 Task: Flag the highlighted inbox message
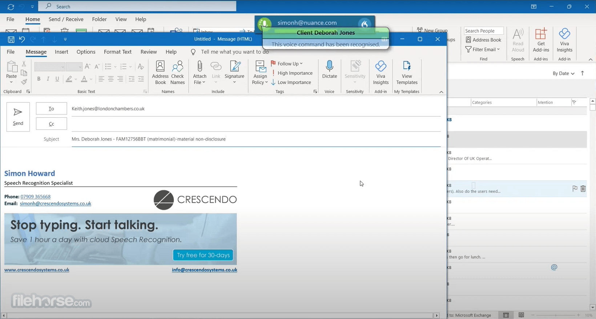coord(575,189)
